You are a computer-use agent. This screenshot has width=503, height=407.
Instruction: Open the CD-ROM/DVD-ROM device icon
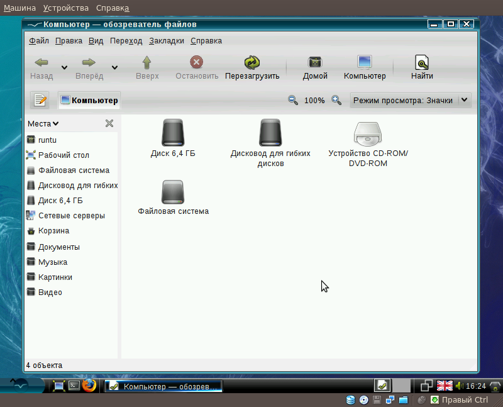367,133
